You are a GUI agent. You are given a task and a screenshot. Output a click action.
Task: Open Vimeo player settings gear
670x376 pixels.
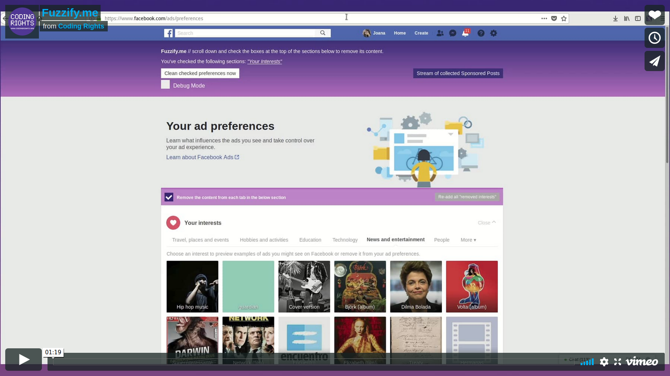point(604,362)
